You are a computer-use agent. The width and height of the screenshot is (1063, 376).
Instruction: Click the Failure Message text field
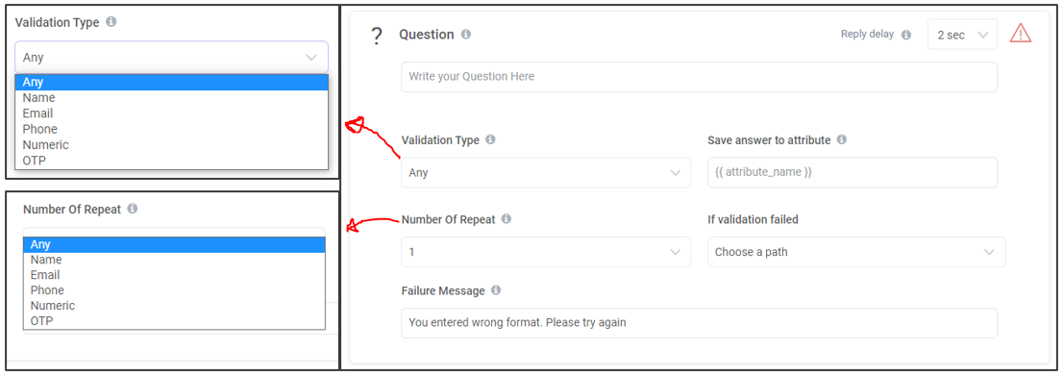tap(699, 323)
